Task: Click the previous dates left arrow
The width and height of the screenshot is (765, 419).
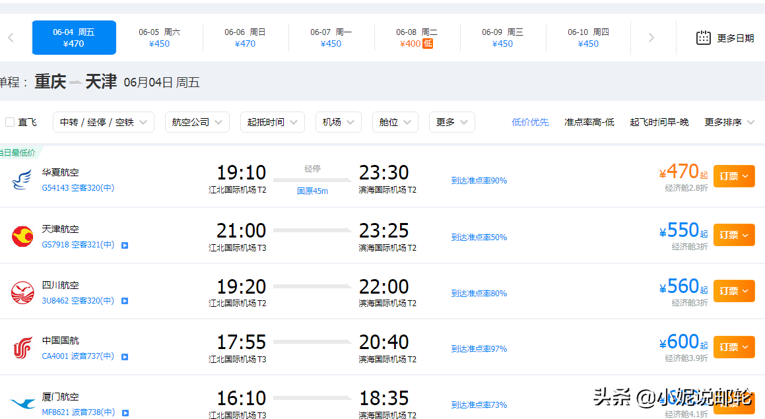Action: pos(11,38)
